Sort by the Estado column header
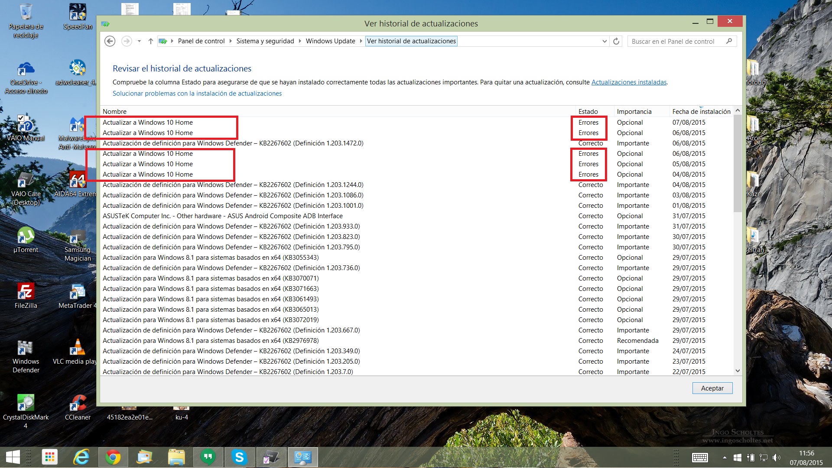The image size is (832, 468). pyautogui.click(x=588, y=111)
